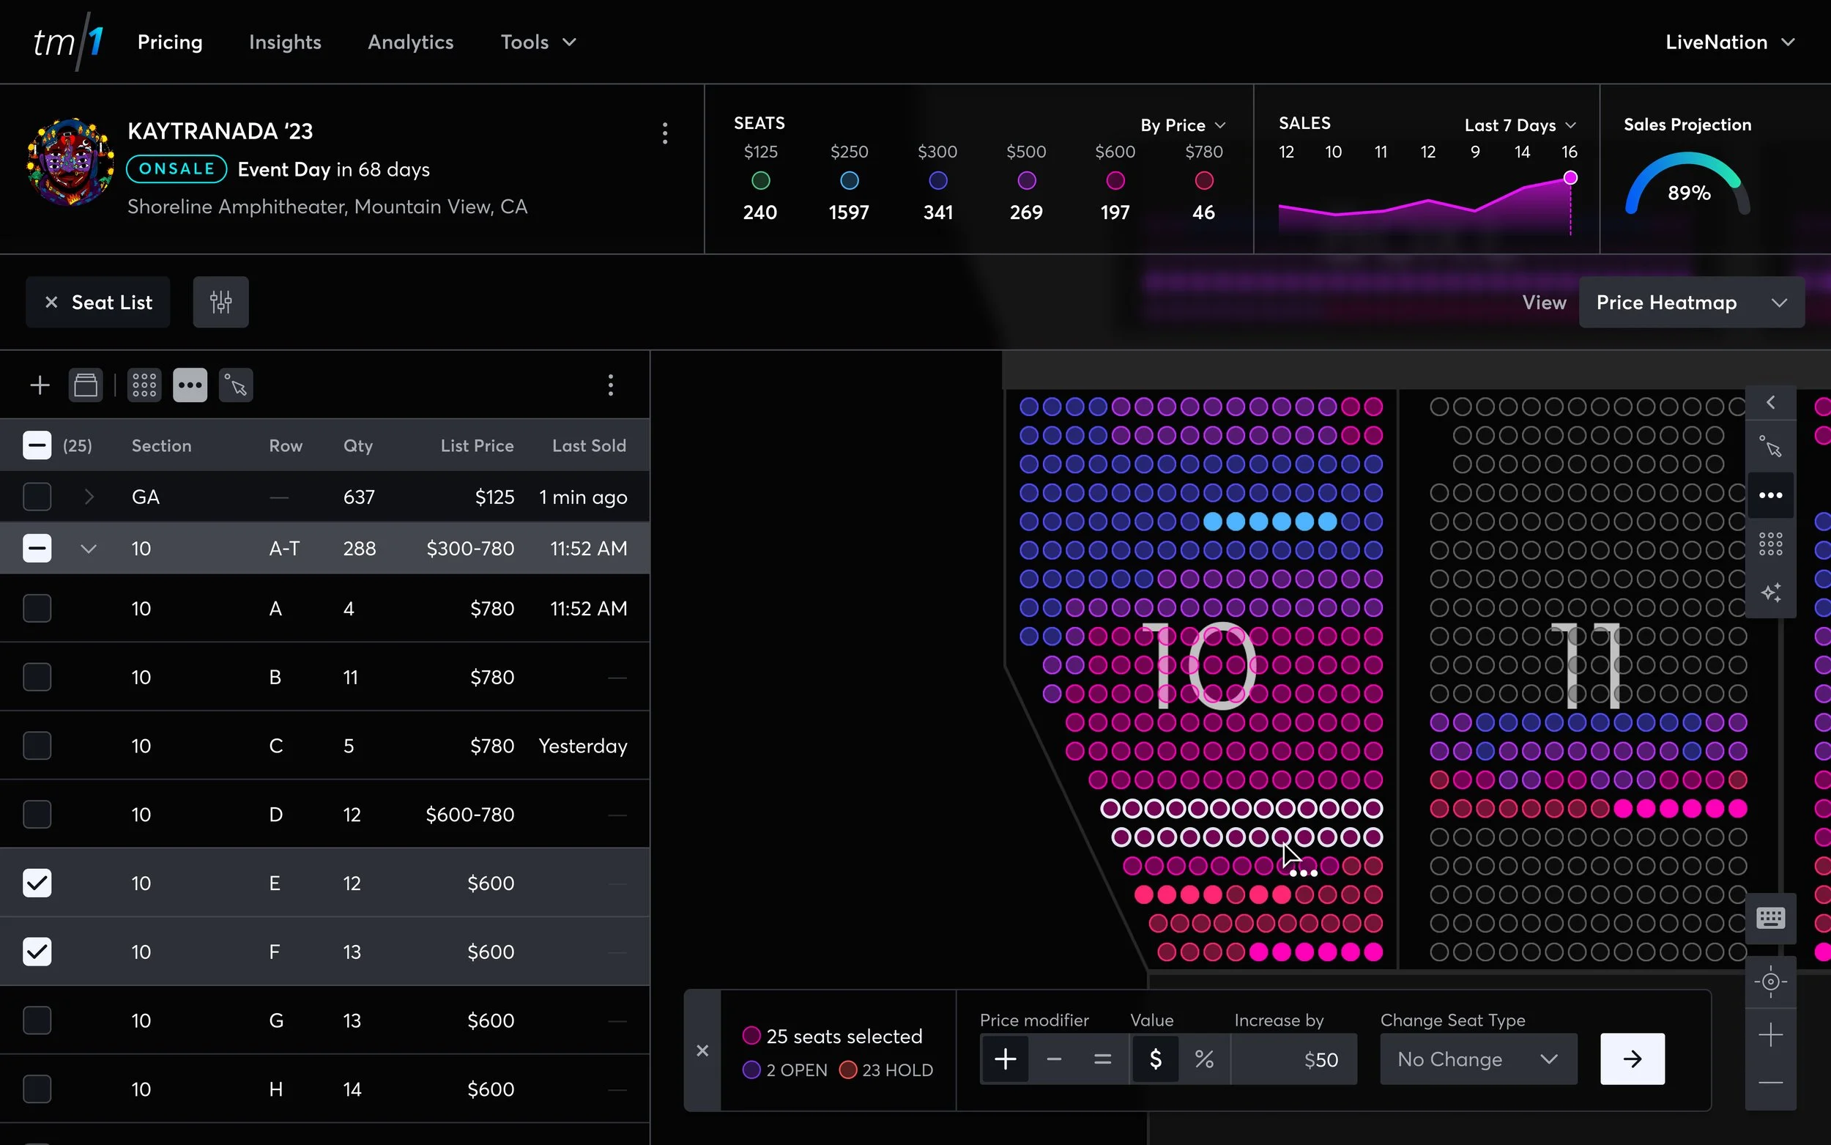The width and height of the screenshot is (1831, 1145).
Task: Click the recenter map target icon
Action: (1770, 982)
